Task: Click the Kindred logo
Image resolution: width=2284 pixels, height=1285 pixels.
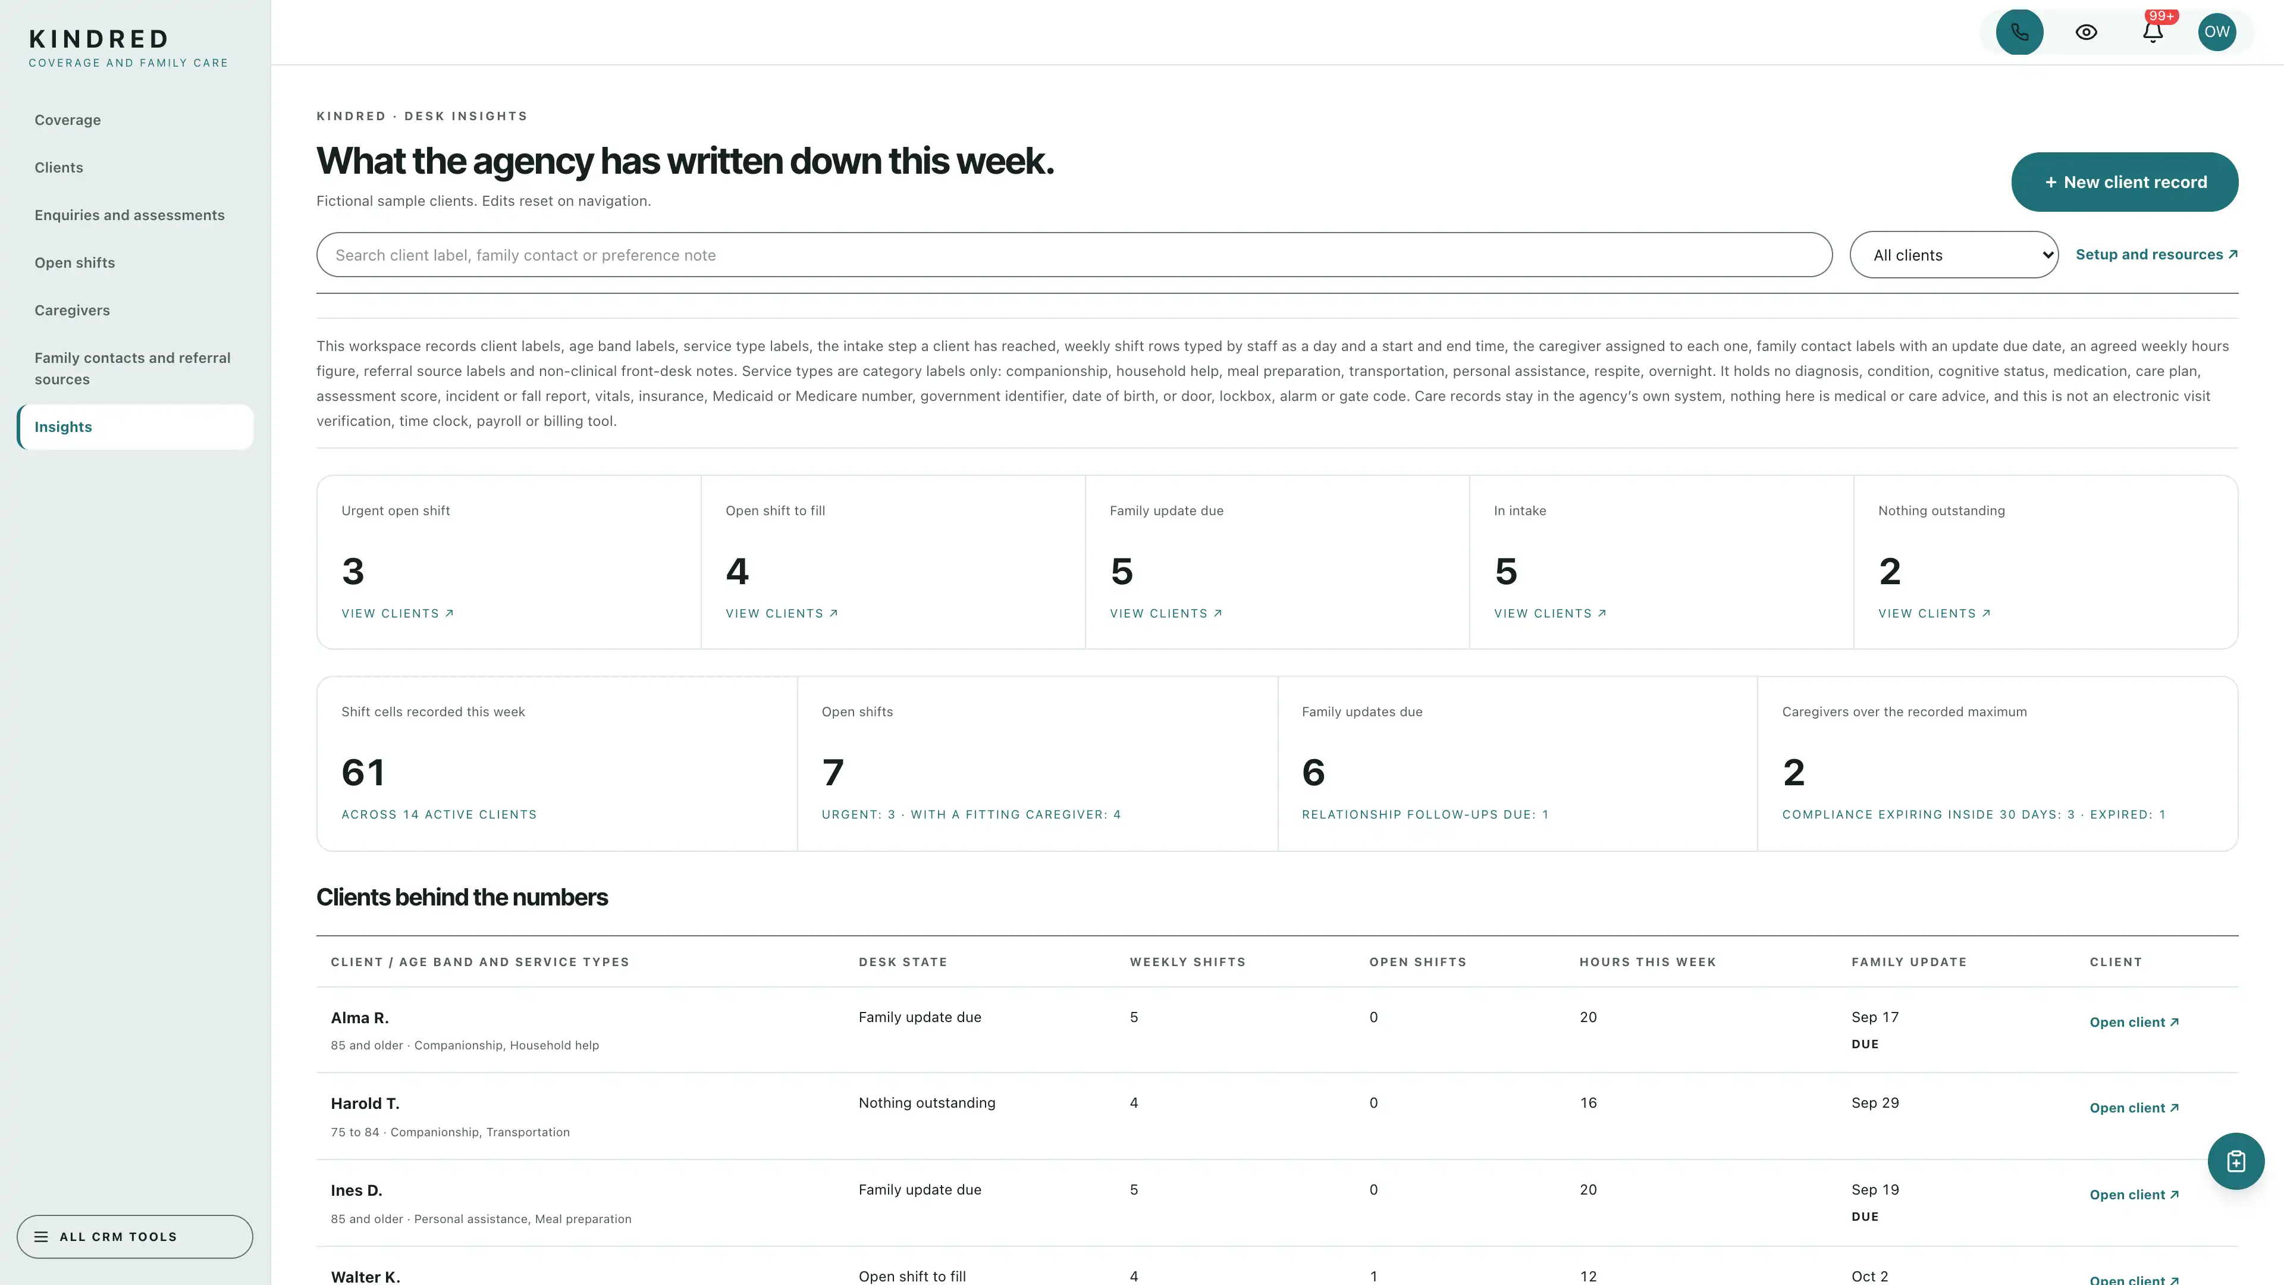Action: coord(128,48)
